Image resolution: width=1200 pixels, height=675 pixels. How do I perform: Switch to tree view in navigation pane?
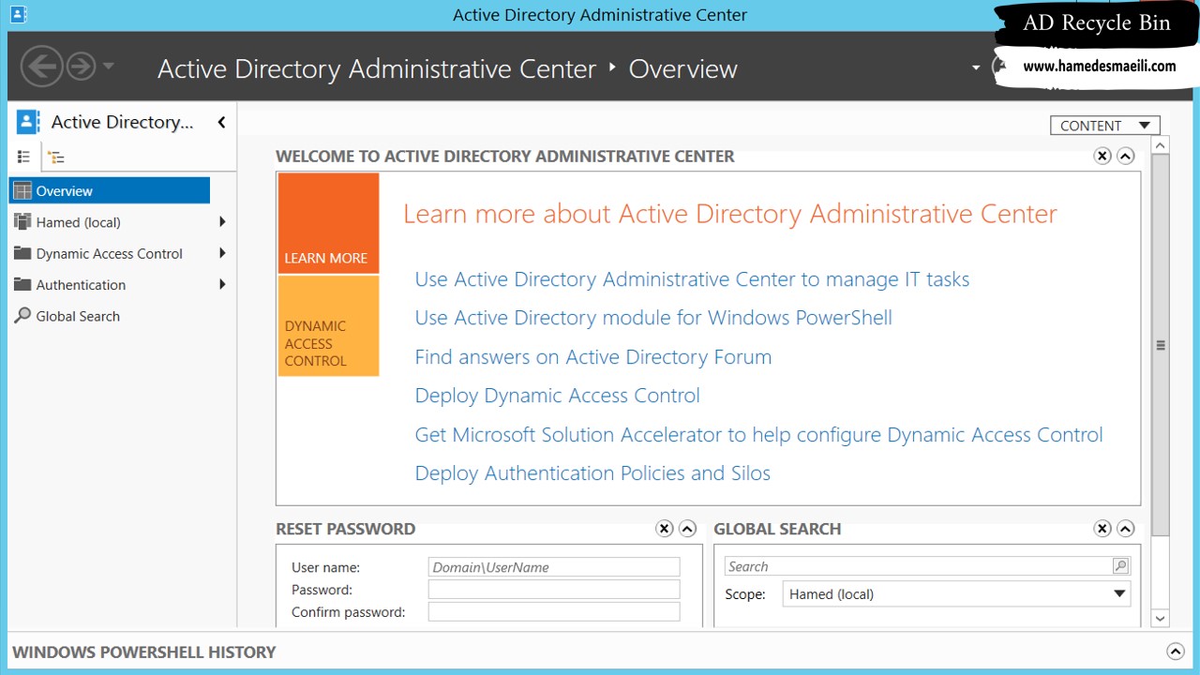click(x=56, y=157)
